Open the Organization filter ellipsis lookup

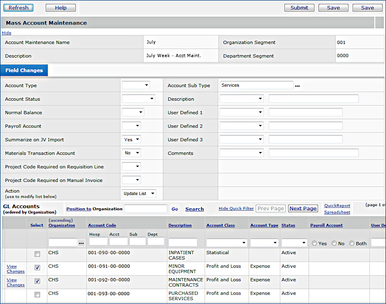[81, 243]
